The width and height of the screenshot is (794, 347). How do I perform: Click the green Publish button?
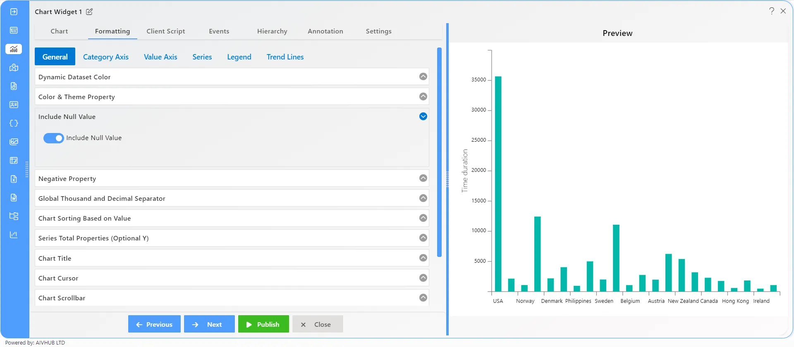[x=263, y=324]
